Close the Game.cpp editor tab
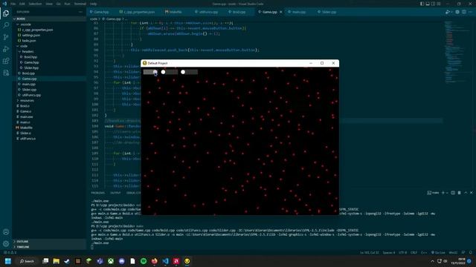 281,12
